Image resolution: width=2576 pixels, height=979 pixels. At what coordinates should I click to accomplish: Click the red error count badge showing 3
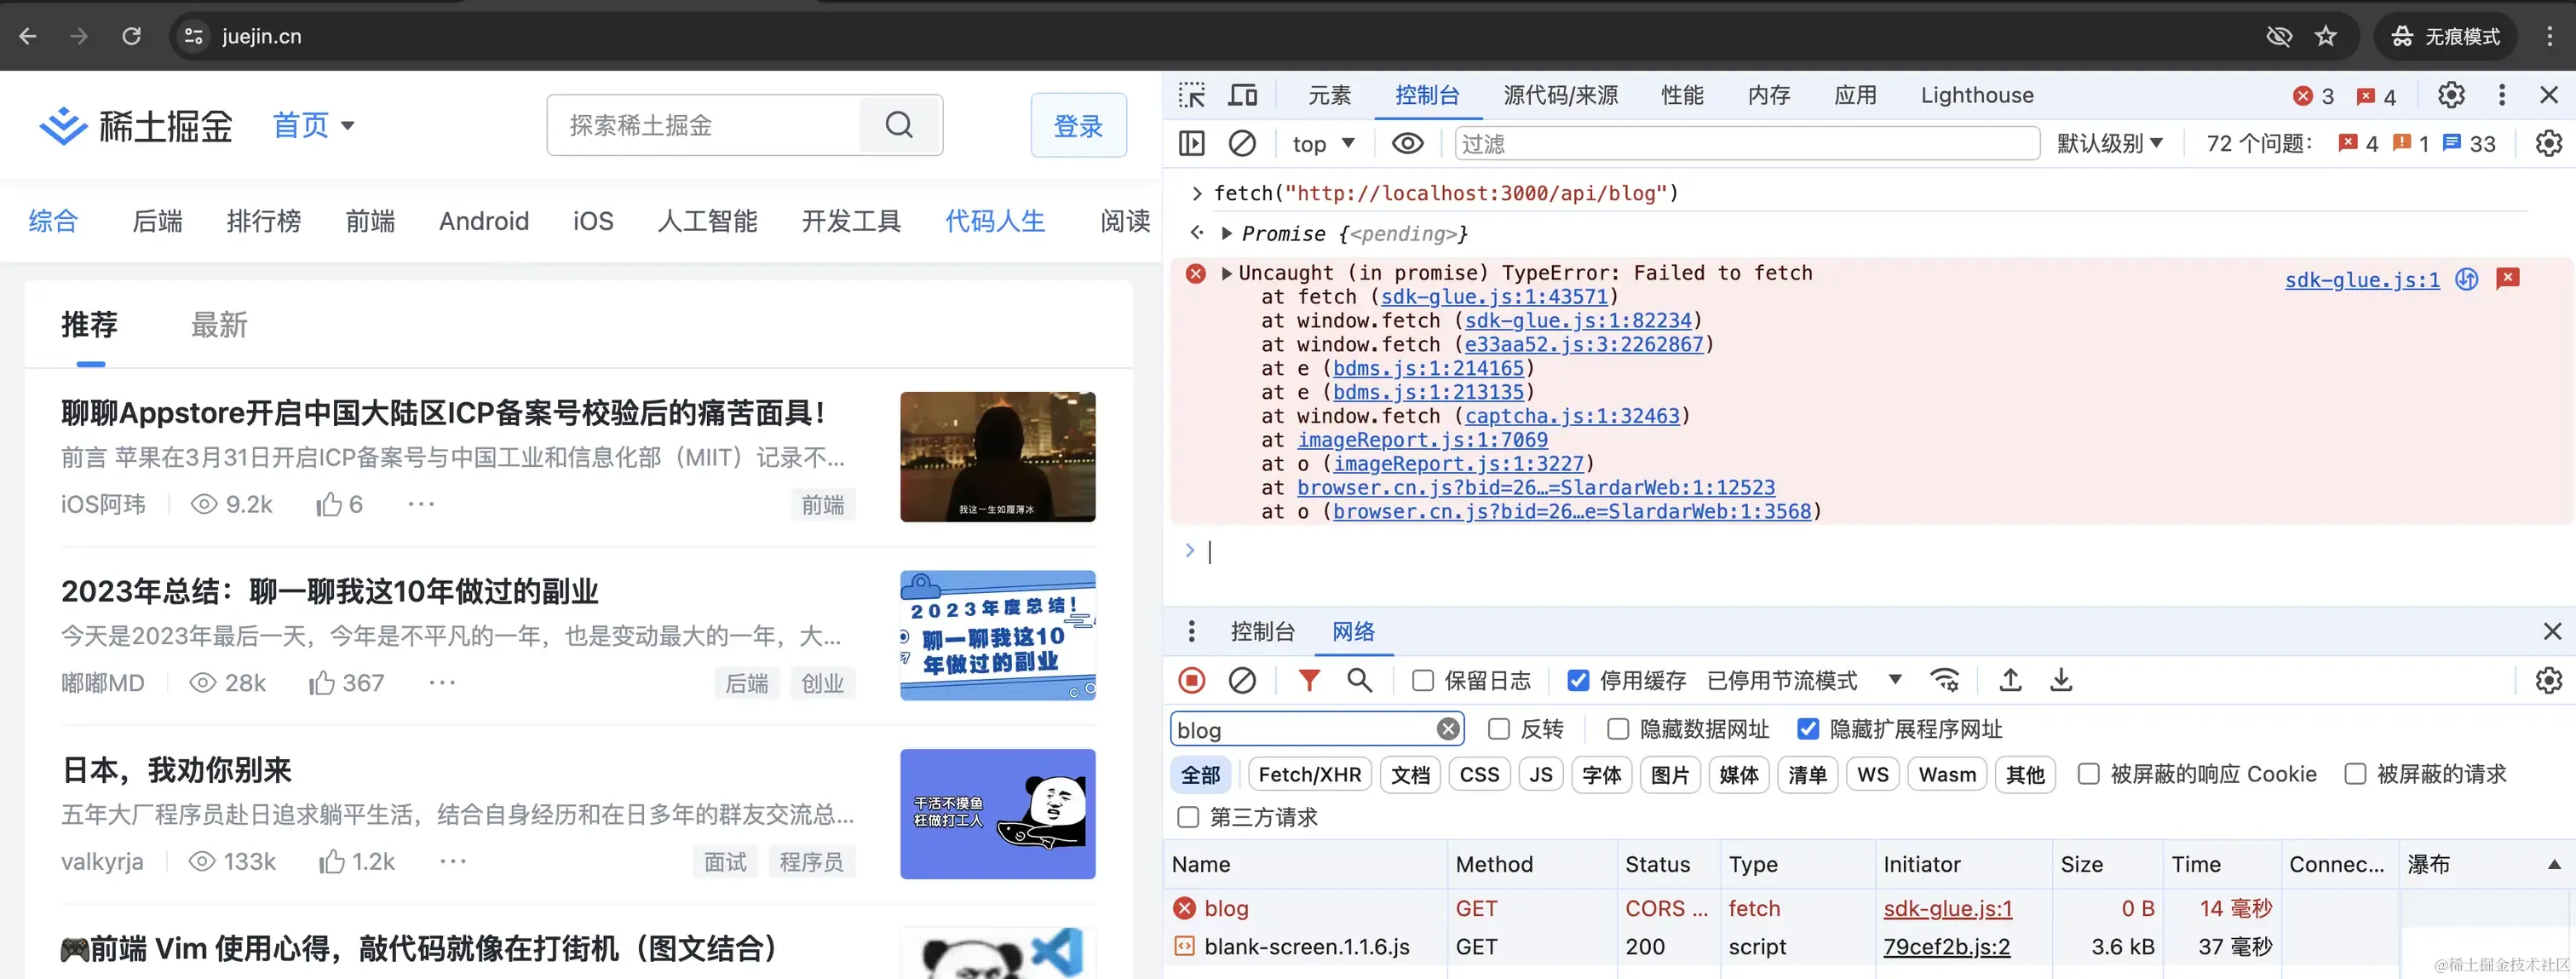(2314, 96)
